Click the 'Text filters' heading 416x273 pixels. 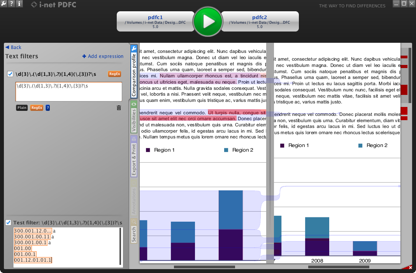[x=22, y=56]
